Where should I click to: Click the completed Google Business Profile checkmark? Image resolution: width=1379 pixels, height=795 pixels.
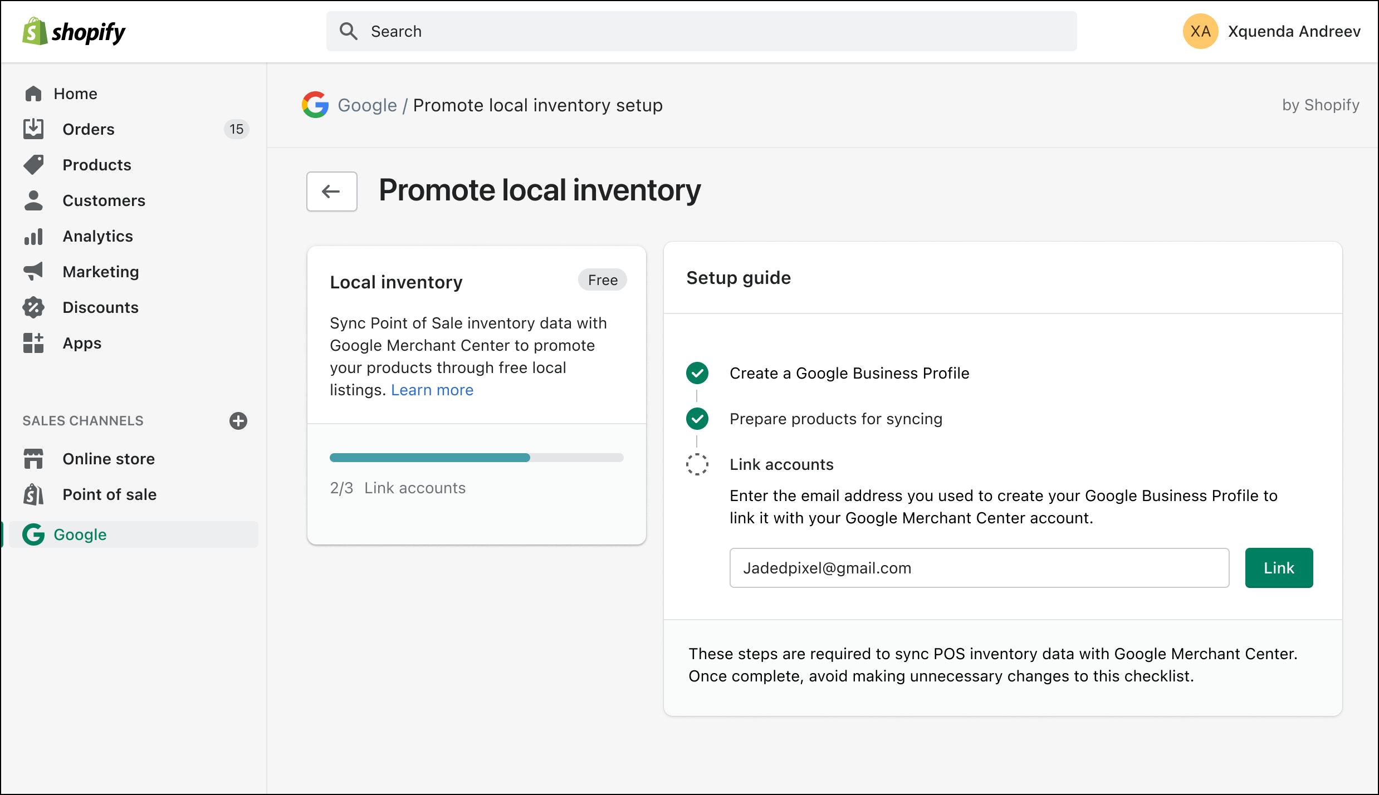[697, 373]
